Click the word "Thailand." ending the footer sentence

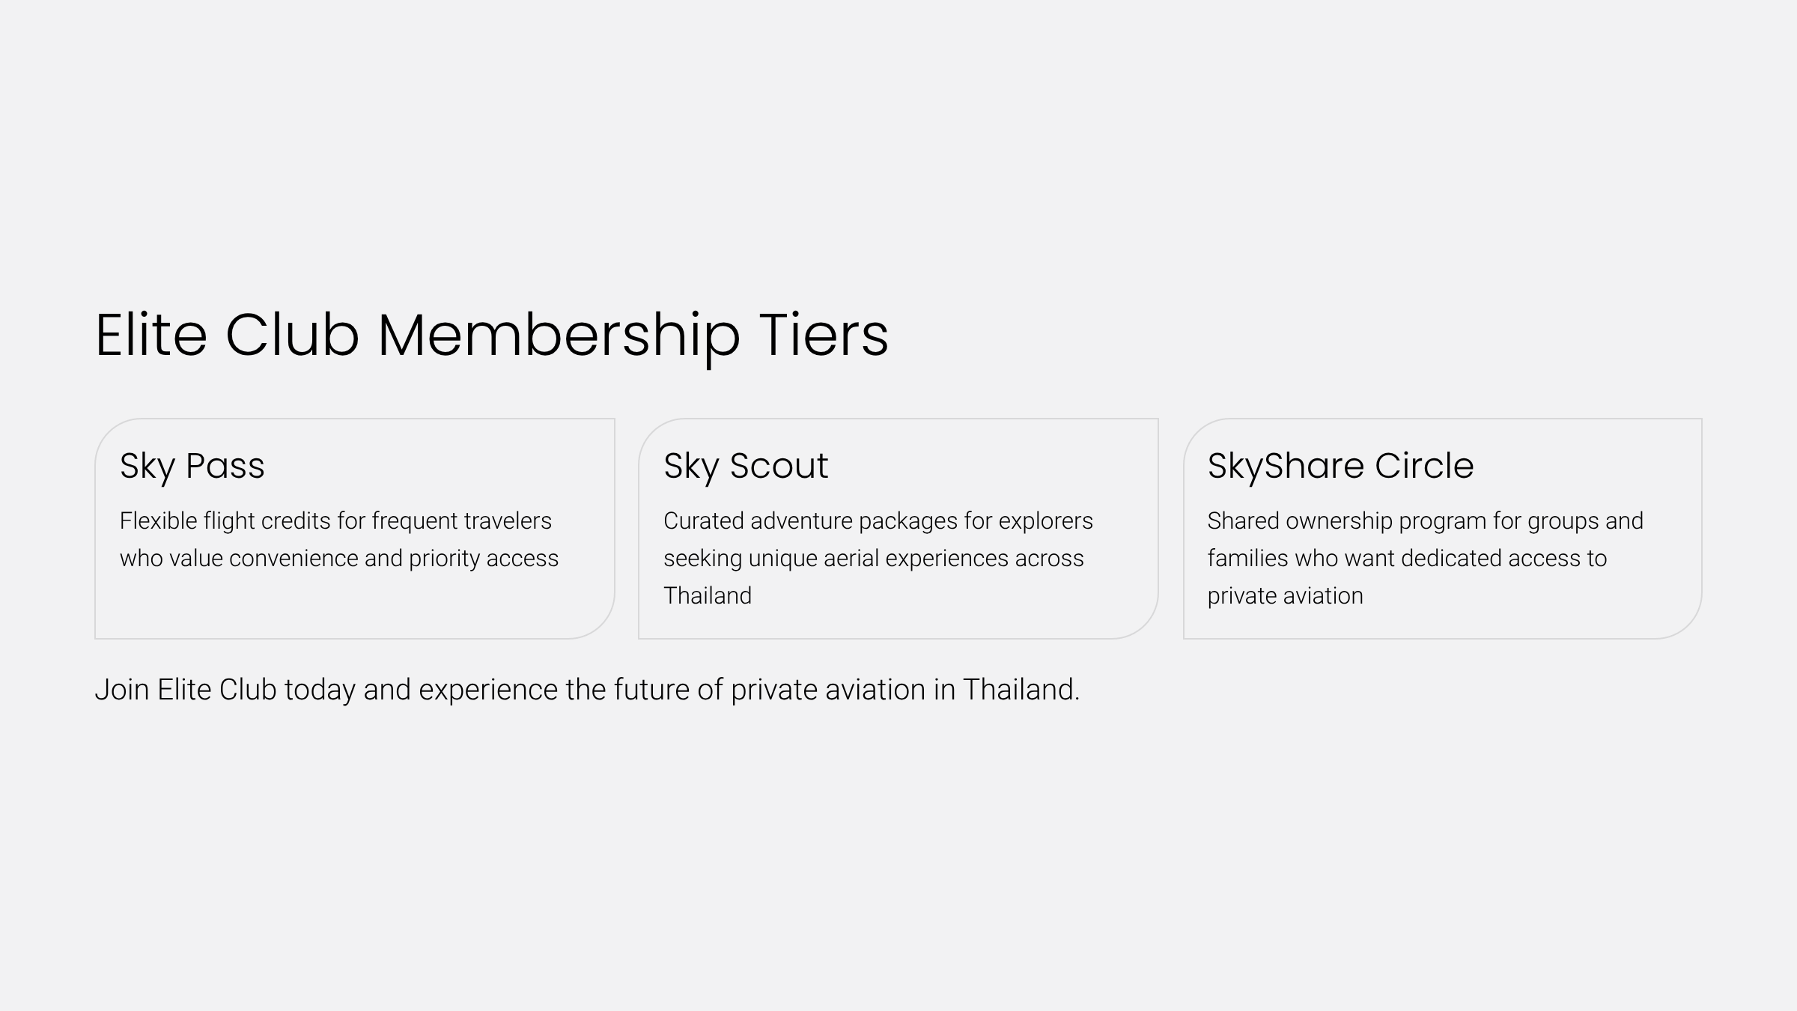(x=1021, y=690)
